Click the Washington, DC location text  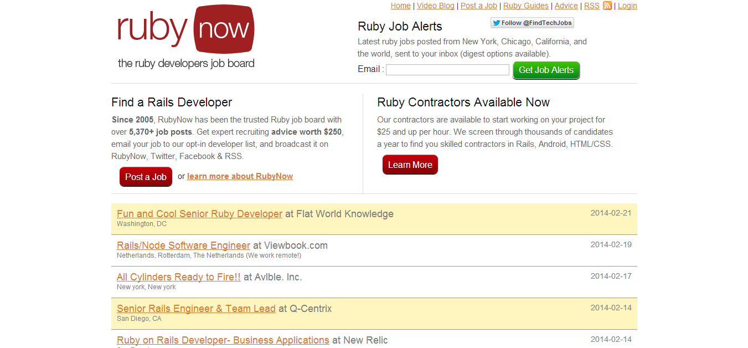click(142, 224)
